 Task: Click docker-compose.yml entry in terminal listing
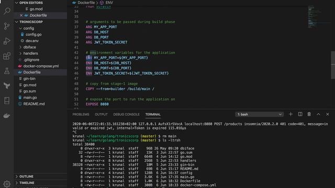coord(198,185)
